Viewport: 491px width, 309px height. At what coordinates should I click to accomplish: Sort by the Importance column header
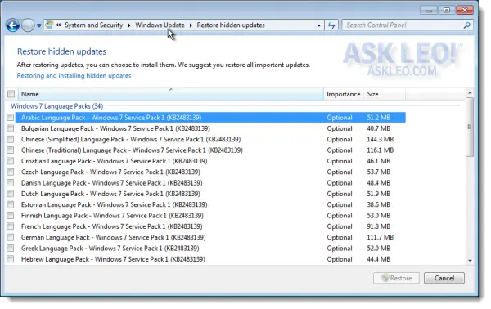[344, 94]
